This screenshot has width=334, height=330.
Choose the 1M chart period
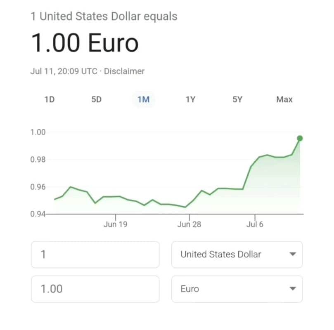143,99
